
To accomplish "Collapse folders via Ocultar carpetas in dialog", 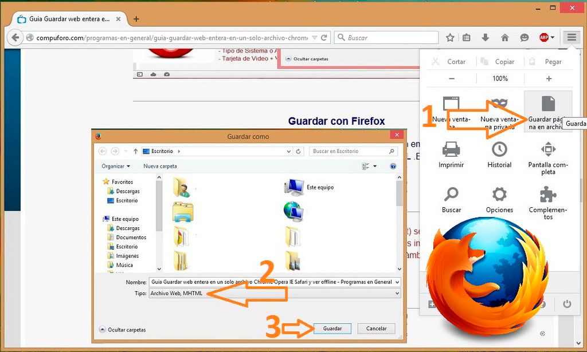I will (123, 330).
